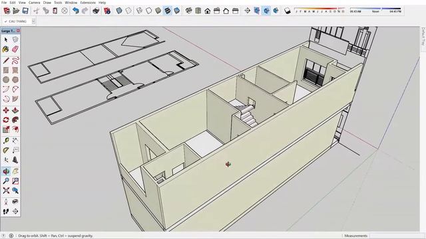The image size is (426, 239).
Task: Click the Previous view tool
Action: pyautogui.click(x=15, y=191)
